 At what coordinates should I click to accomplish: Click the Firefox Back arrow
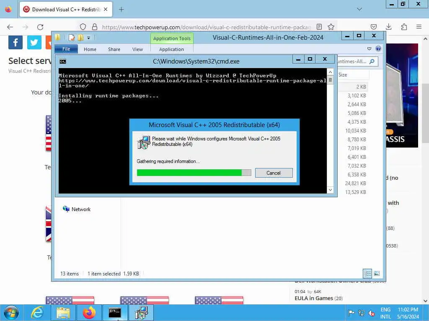(10, 27)
